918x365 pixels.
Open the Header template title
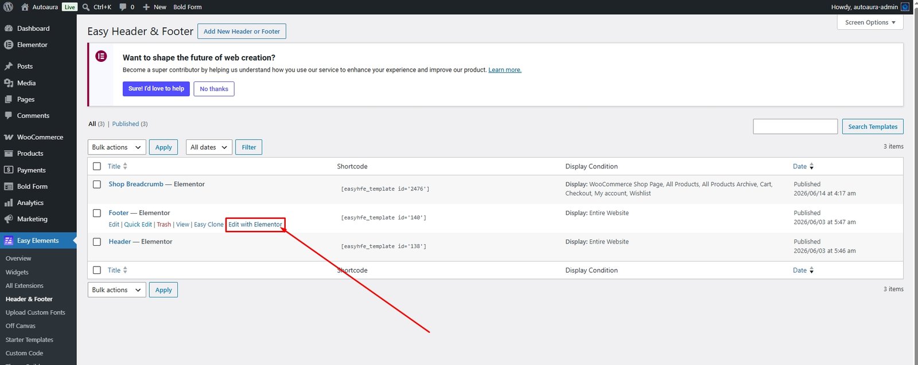[120, 242]
